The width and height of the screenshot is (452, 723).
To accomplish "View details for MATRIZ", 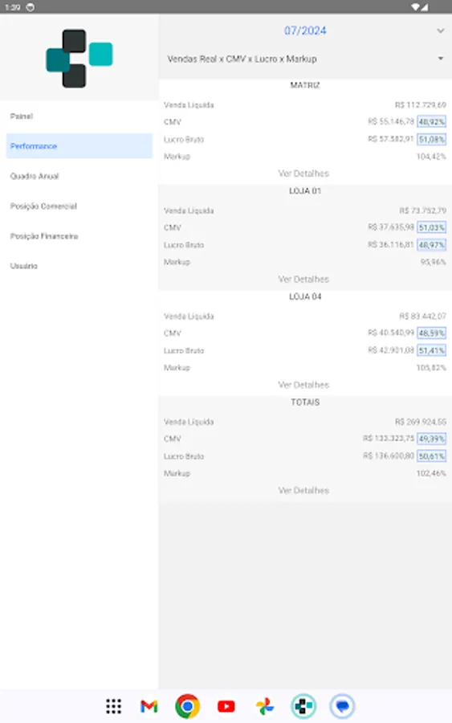I will 303,174.
